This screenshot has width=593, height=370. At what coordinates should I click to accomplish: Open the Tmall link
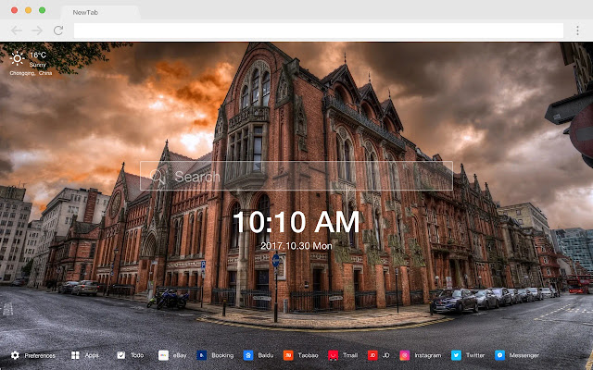350,355
